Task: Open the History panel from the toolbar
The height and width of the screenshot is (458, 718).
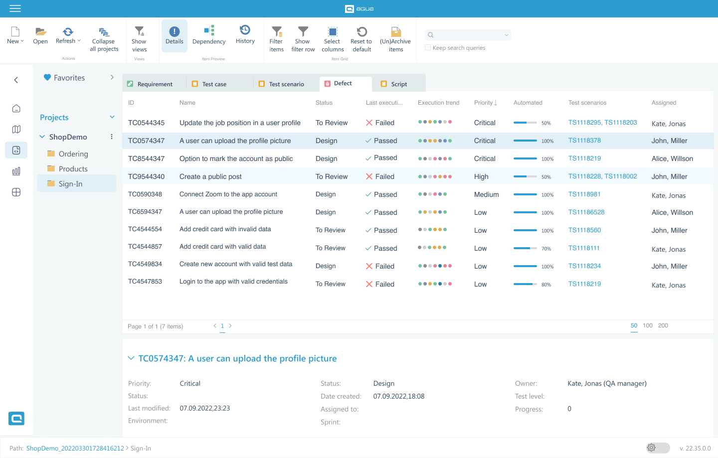Action: (245, 35)
